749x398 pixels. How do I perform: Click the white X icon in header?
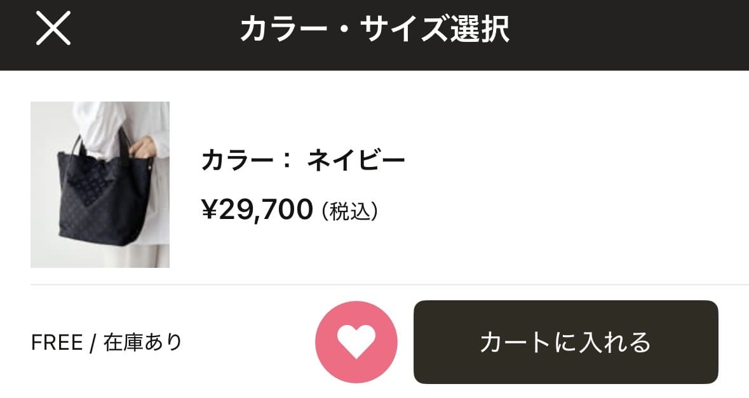[x=53, y=29]
